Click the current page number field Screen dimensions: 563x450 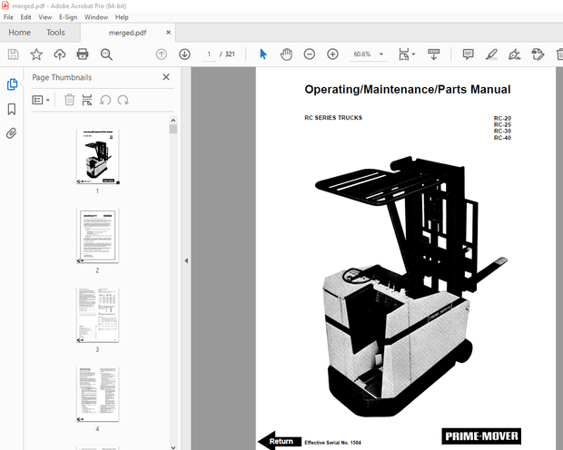[x=209, y=54]
